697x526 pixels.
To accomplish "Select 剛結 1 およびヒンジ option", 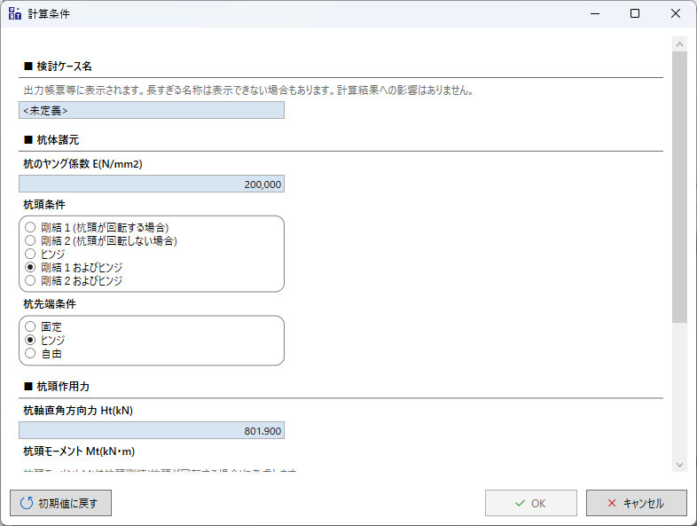I will pos(31,267).
